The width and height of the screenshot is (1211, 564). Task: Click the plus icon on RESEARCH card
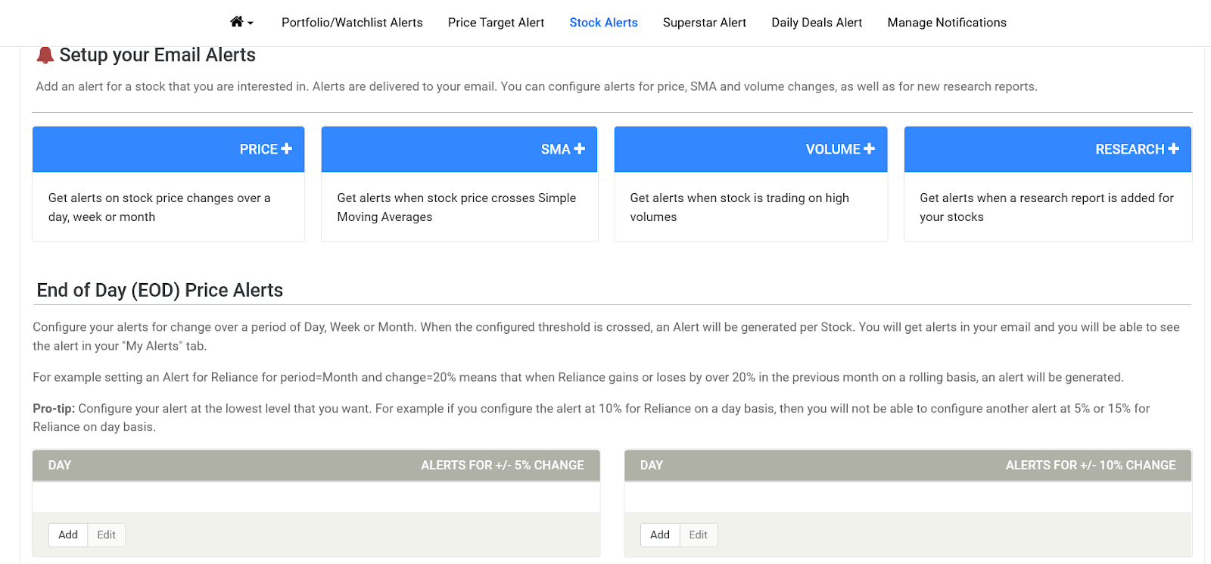click(x=1173, y=149)
